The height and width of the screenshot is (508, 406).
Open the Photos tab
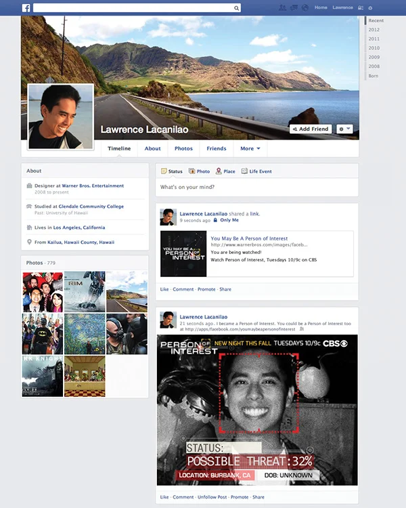(183, 148)
